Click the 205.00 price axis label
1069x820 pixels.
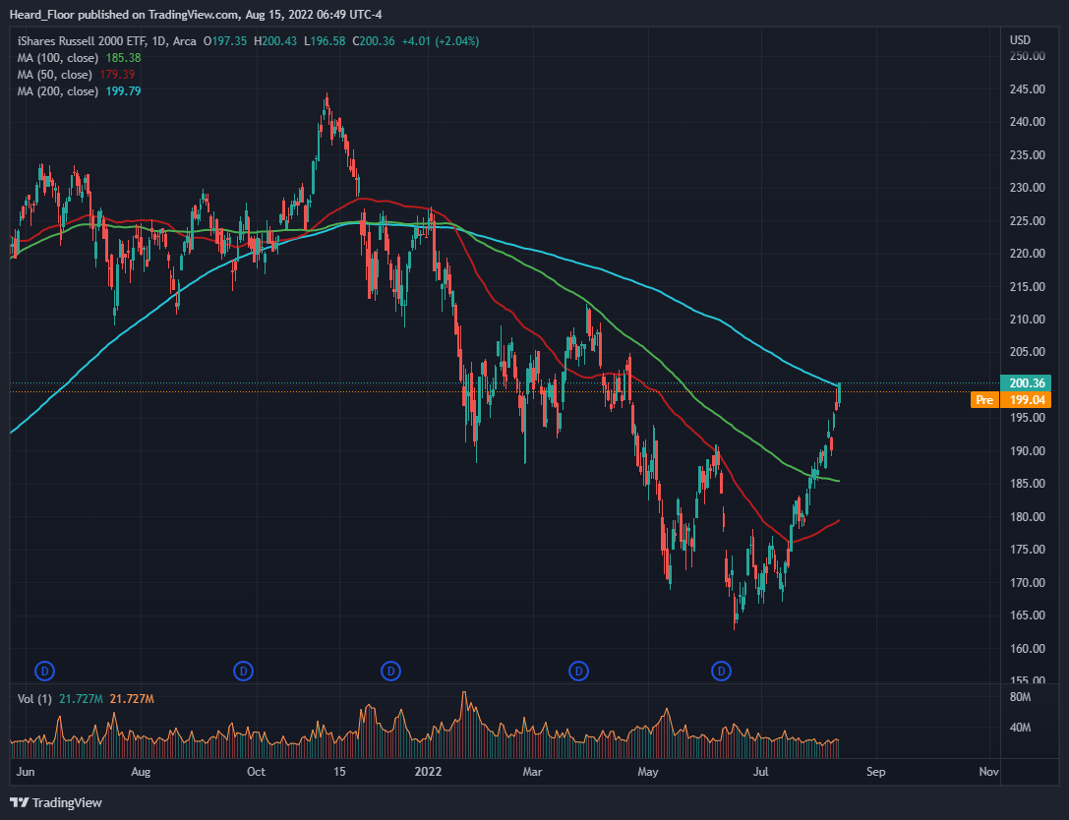pos(1027,352)
